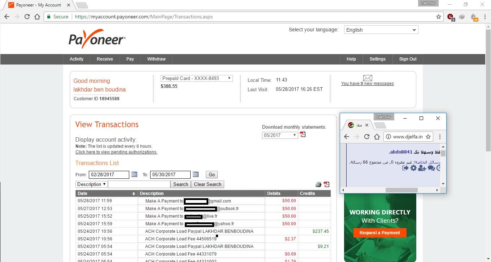Screen dimensions: 491x262
Task: Close the djelfa tab
Action: click(x=367, y=125)
